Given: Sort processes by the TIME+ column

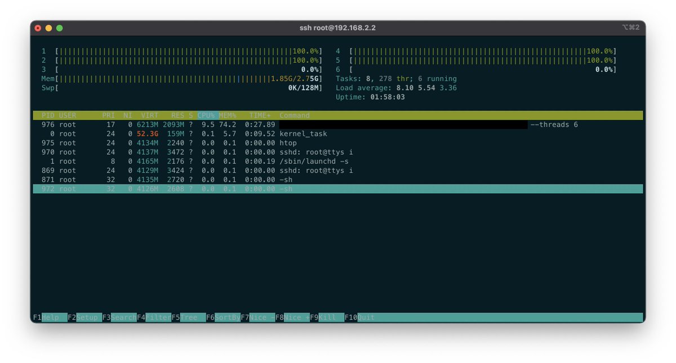Looking at the screenshot, I should [259, 115].
